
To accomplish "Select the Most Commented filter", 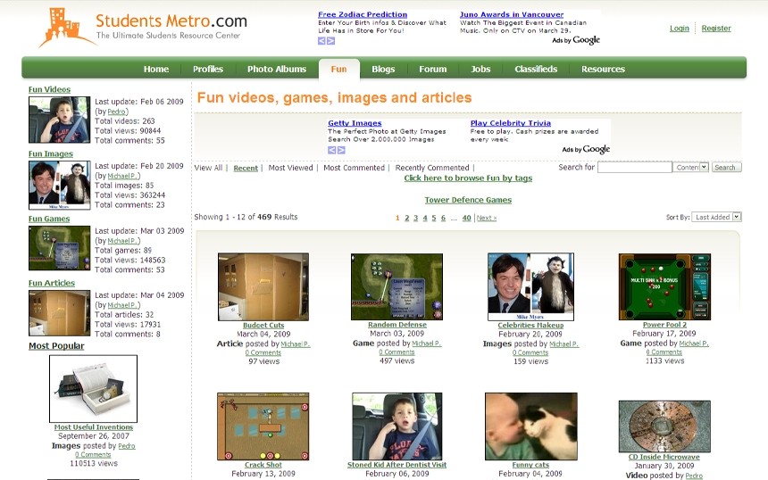I will pyautogui.click(x=354, y=168).
